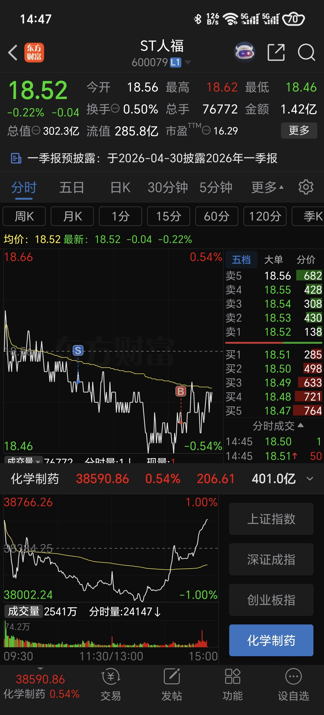The image size is (324, 715).
Task: Open chart settings gear icon
Action: (x=306, y=187)
